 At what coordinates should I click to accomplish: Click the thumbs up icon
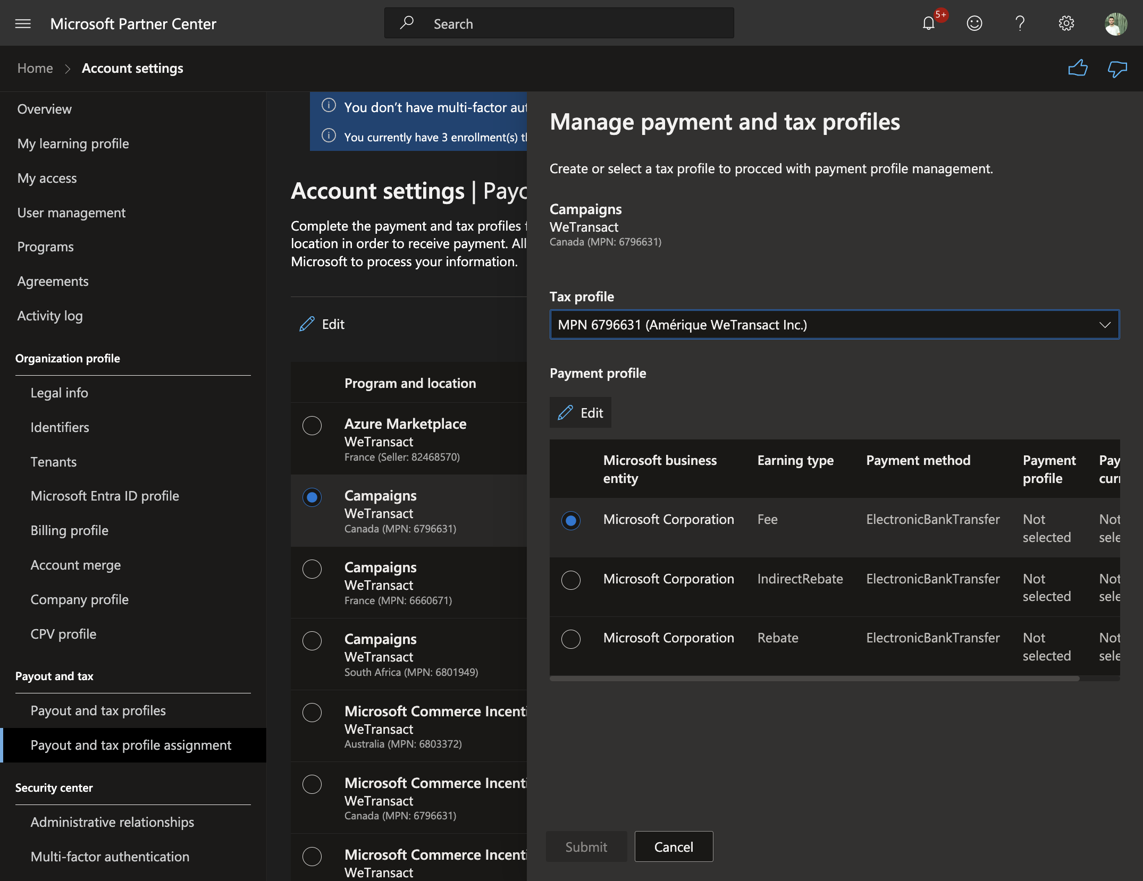click(x=1078, y=69)
